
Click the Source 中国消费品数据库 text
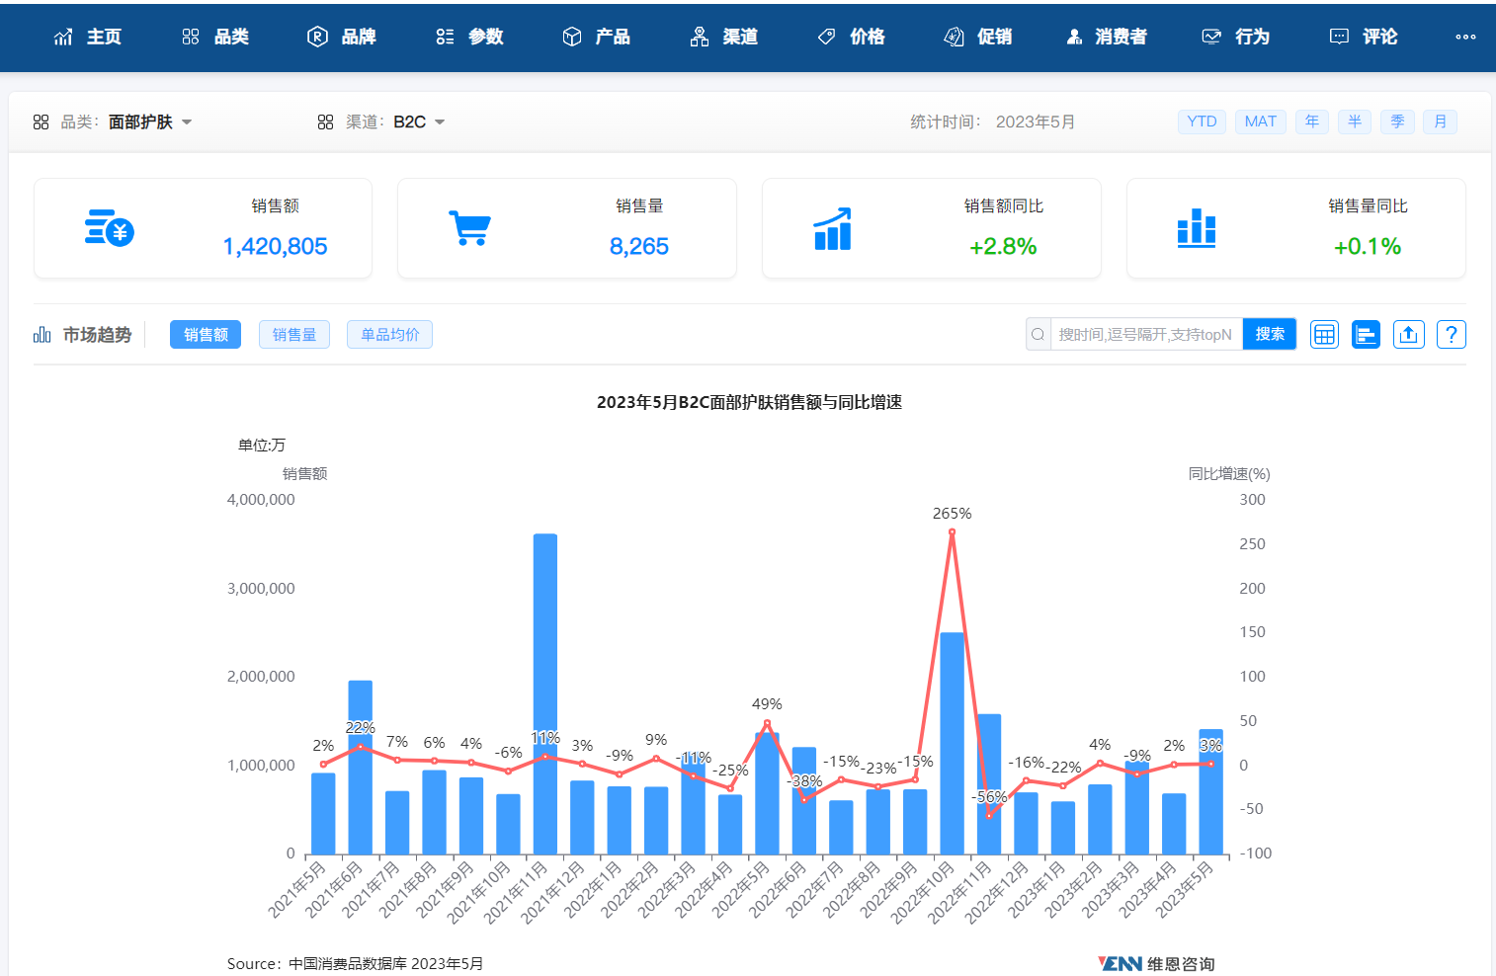click(355, 963)
